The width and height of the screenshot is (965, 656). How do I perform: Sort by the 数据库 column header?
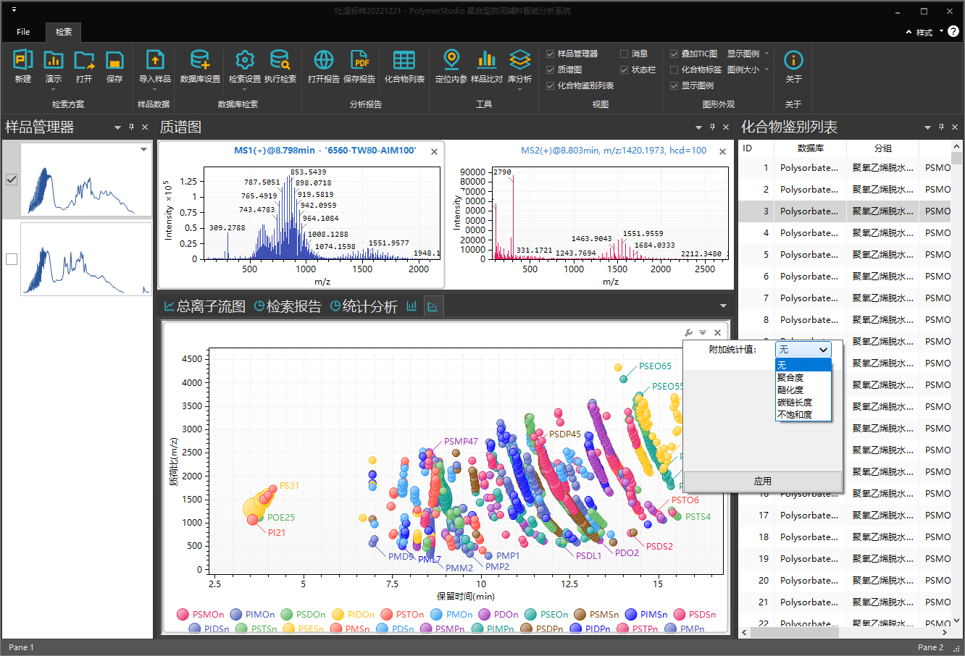(810, 148)
